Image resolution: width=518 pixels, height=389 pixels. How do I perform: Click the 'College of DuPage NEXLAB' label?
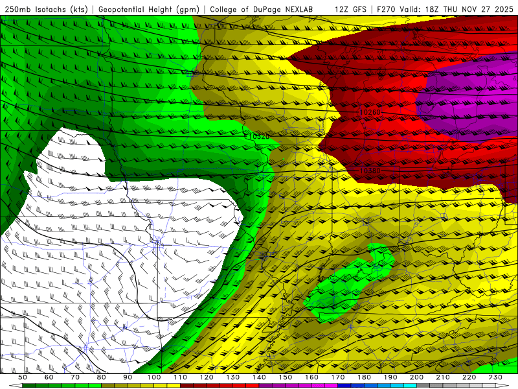tap(262, 9)
